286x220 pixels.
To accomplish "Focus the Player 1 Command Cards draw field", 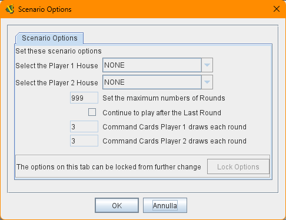I will (x=84, y=126).
